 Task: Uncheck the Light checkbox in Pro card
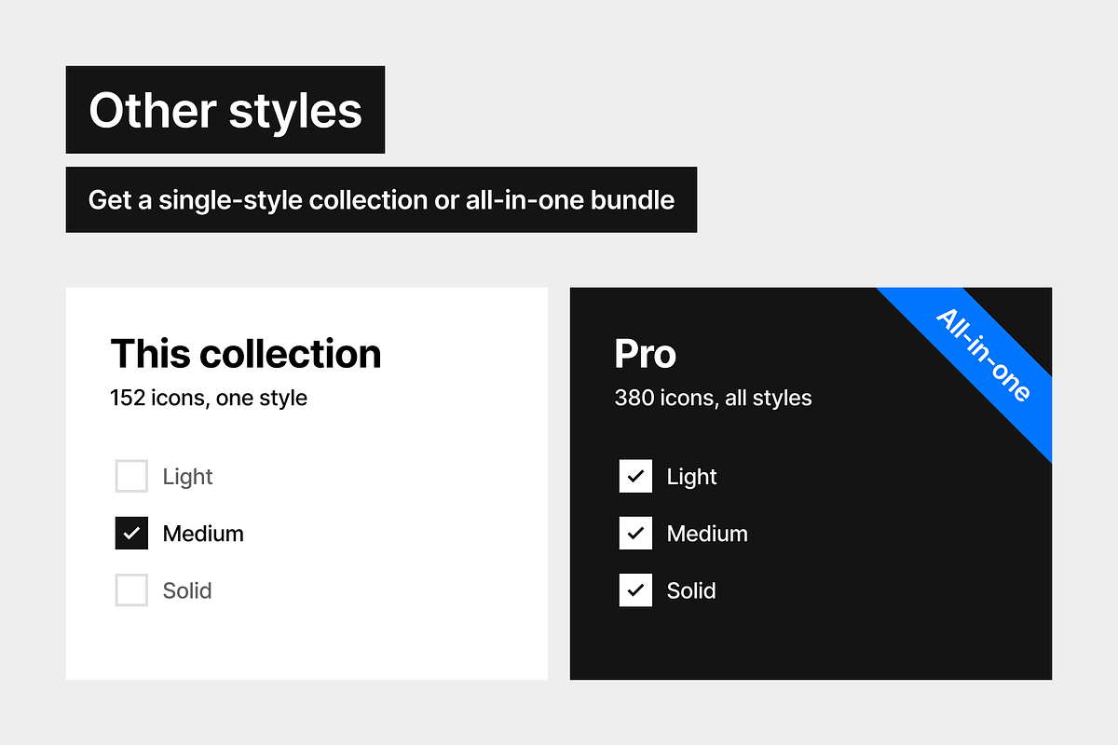[635, 477]
